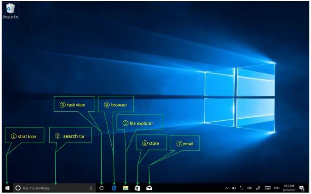This screenshot has width=311, height=194.
Task: Open the volume speaker control
Action: click(x=249, y=188)
